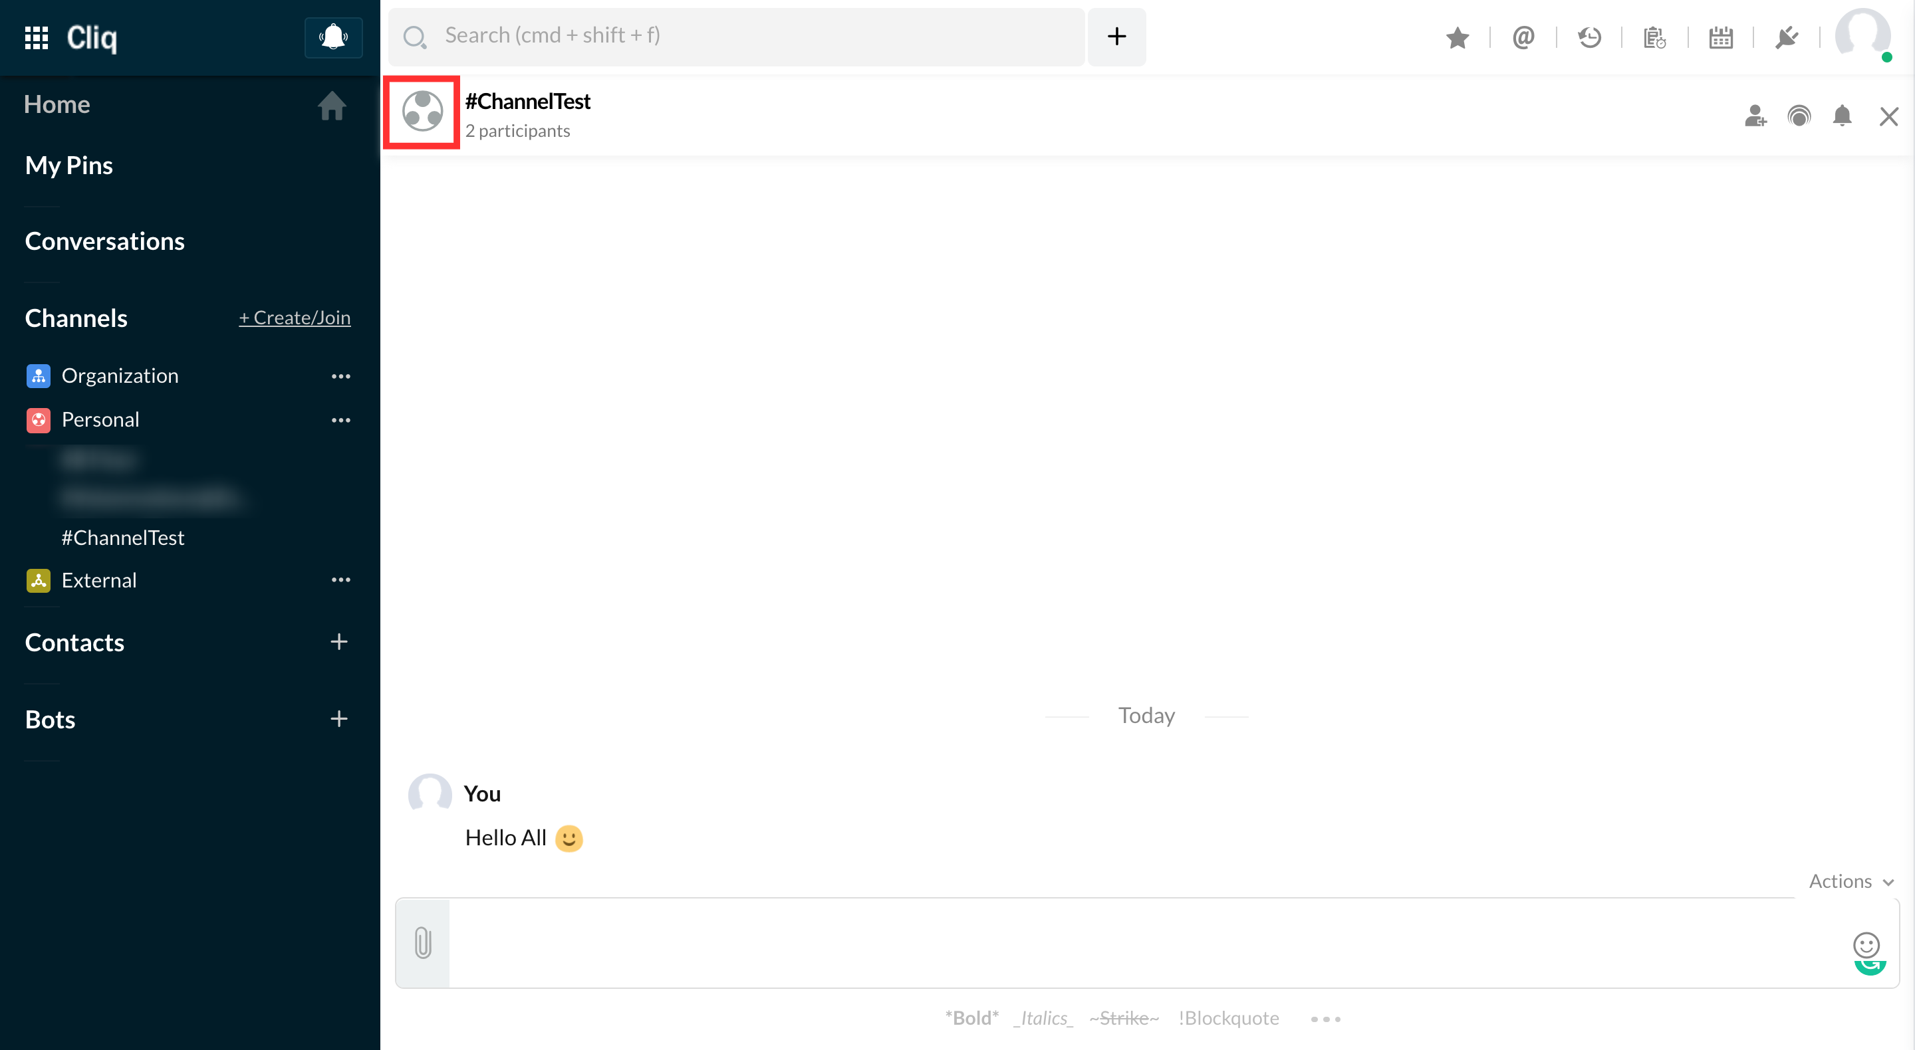1915x1050 pixels.
Task: Open Bots section heading
Action: (51, 720)
